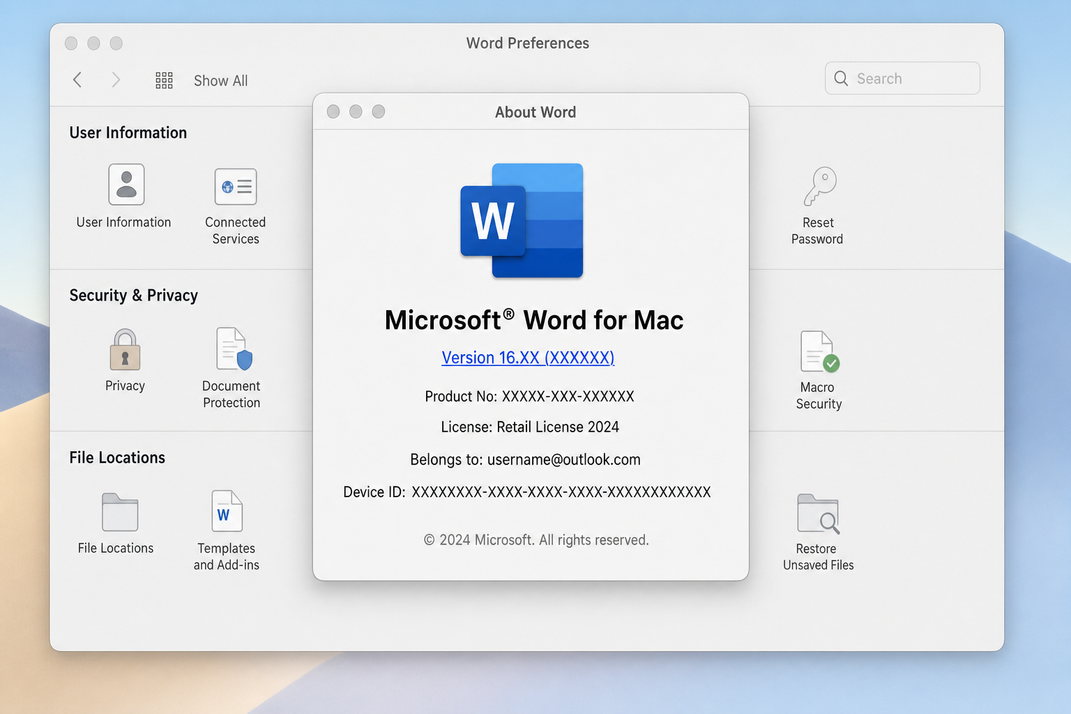
Task: Click inside the Search field
Action: tap(902, 78)
